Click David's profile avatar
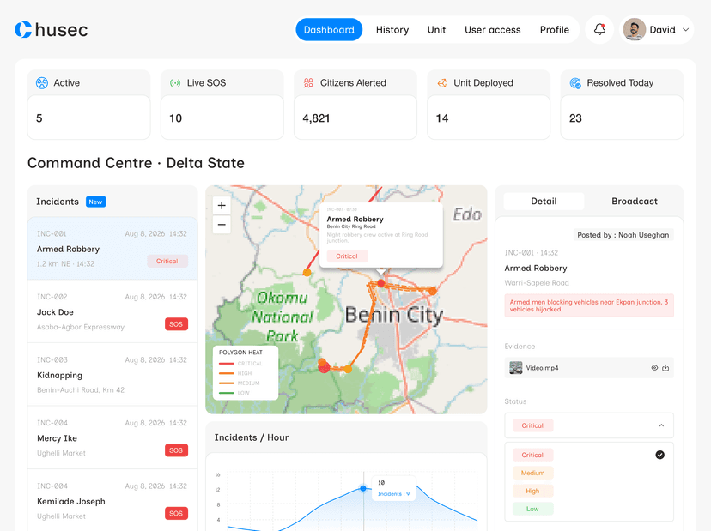Image resolution: width=711 pixels, height=531 pixels. click(635, 30)
